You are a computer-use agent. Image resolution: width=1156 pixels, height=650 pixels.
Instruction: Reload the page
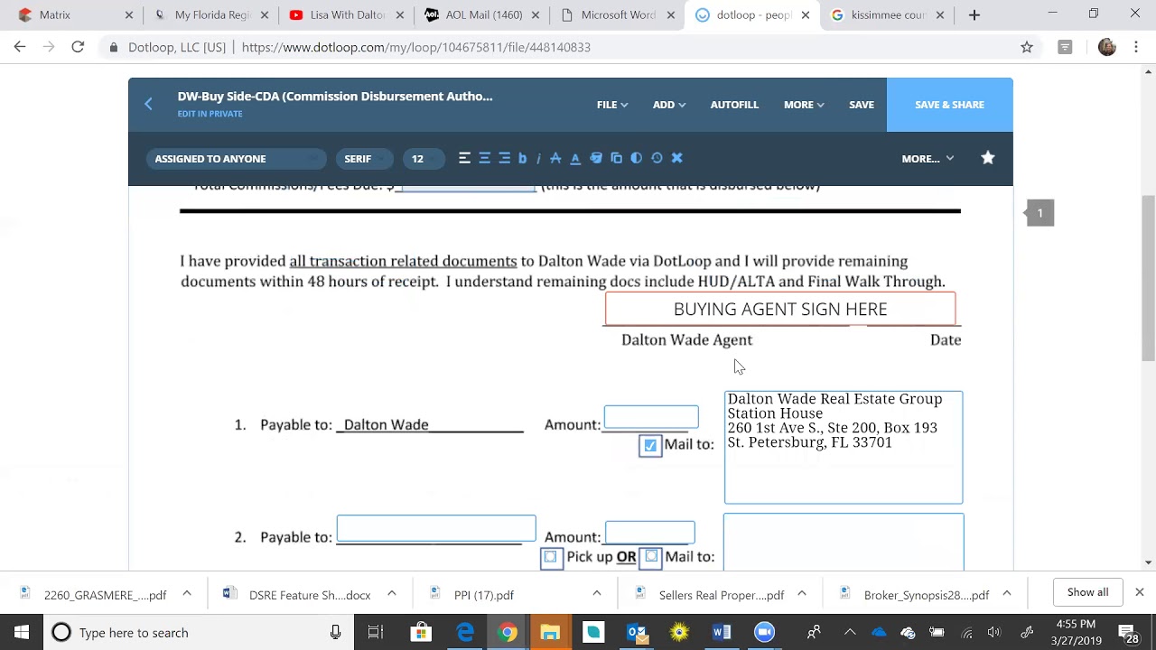coord(78,47)
